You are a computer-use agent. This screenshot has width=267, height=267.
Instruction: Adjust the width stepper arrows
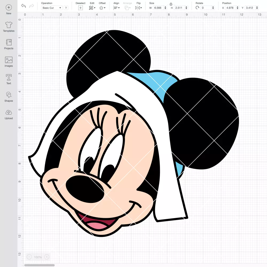pos(165,8)
